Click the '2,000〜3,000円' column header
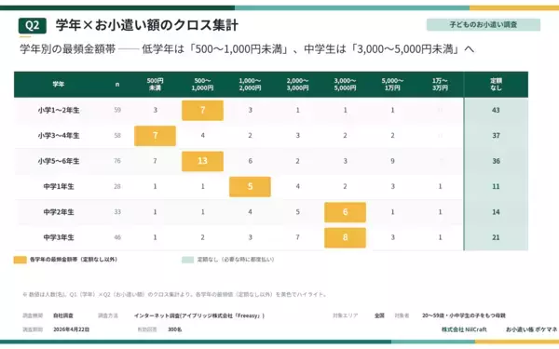The height and width of the screenshot is (349, 559). coord(298,85)
